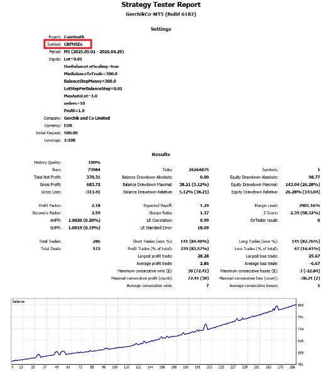The height and width of the screenshot is (376, 336).
Task: Click the Maximal consecutive loss value -38.21 (2)
Action: (x=310, y=278)
